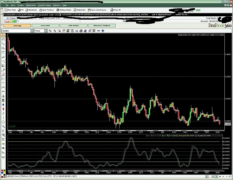Click the first chart toolbar icon after timeframe

(50, 31)
